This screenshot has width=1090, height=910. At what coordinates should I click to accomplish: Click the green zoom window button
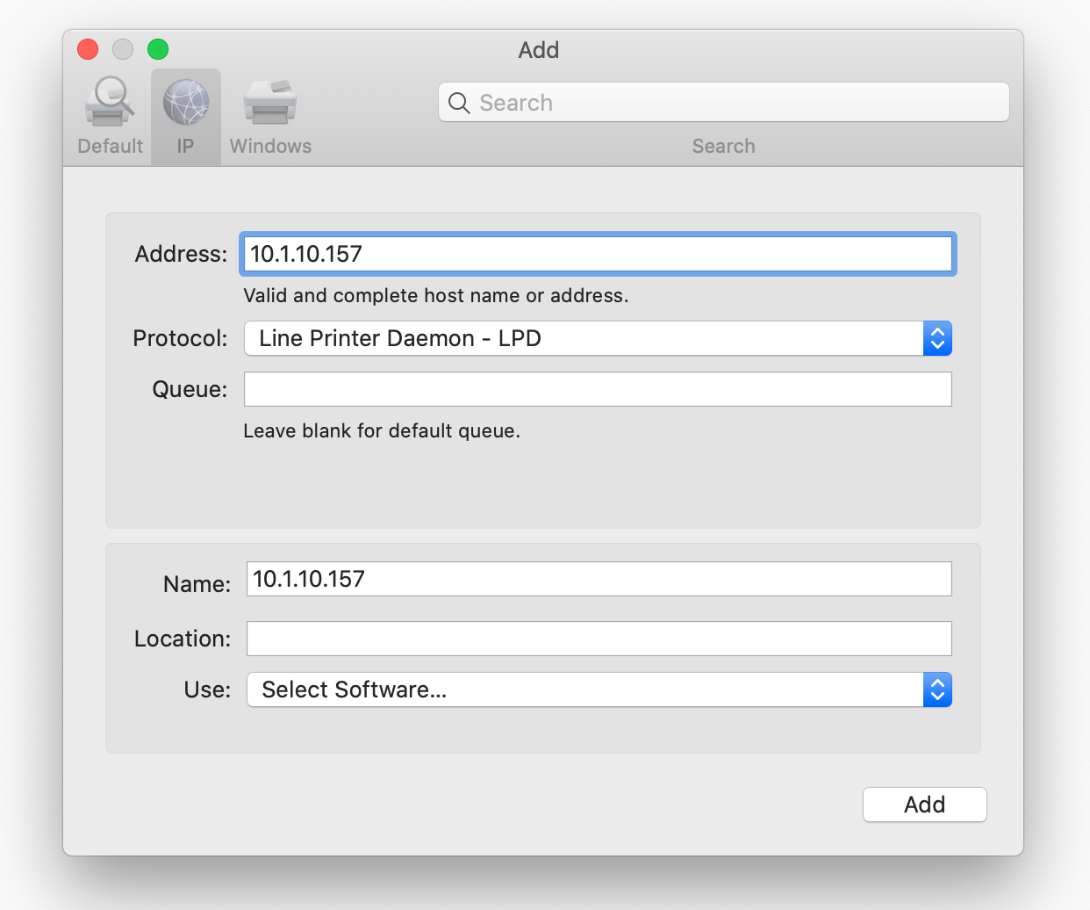(x=158, y=49)
